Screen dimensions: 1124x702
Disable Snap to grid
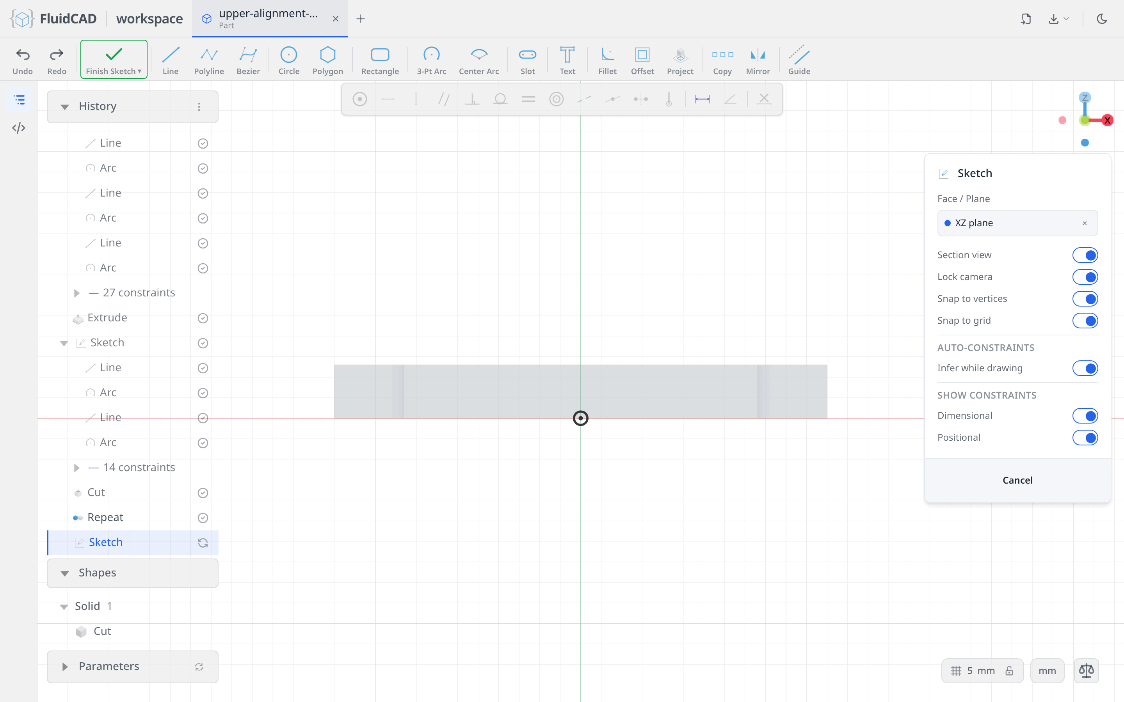pyautogui.click(x=1085, y=320)
